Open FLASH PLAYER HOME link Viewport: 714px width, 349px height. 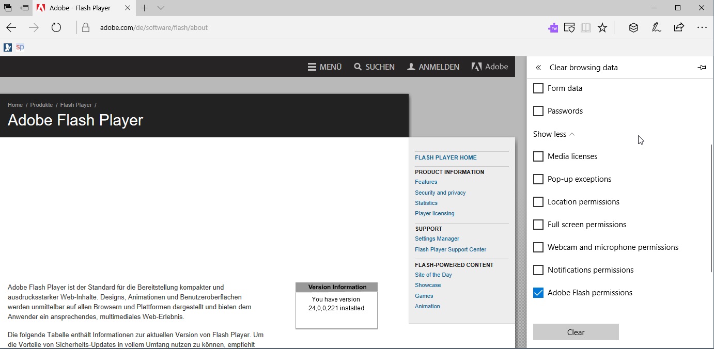pyautogui.click(x=446, y=157)
